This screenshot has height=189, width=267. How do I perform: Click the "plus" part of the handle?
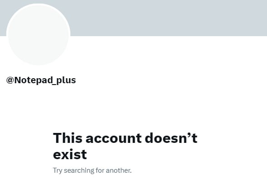66,80
